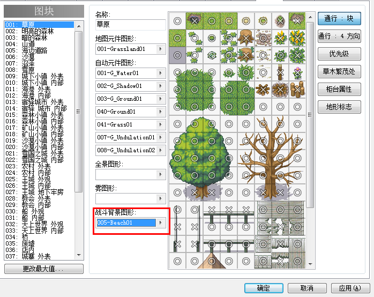Viewport: 374px width, 297px height.
Task: Toggle the green tree trunk left X tile
Action: point(195,192)
